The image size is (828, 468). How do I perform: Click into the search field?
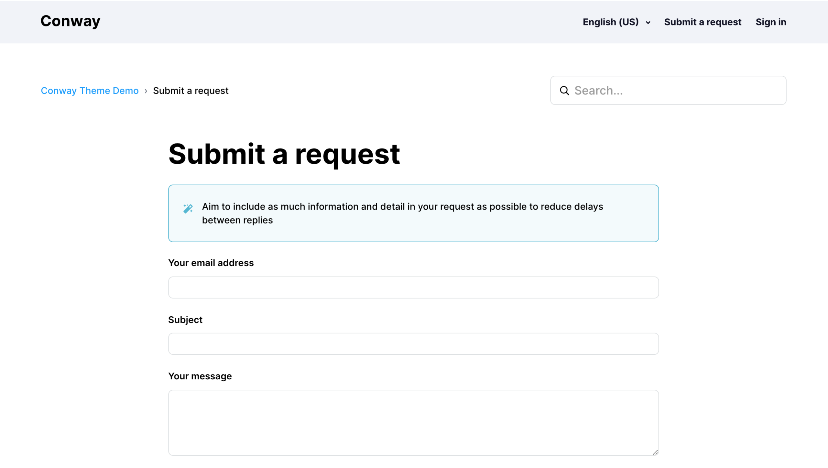[668, 91]
